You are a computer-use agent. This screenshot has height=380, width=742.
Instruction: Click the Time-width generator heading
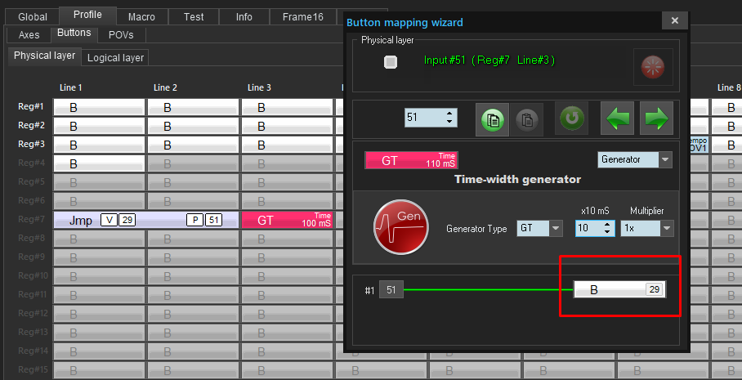click(517, 179)
